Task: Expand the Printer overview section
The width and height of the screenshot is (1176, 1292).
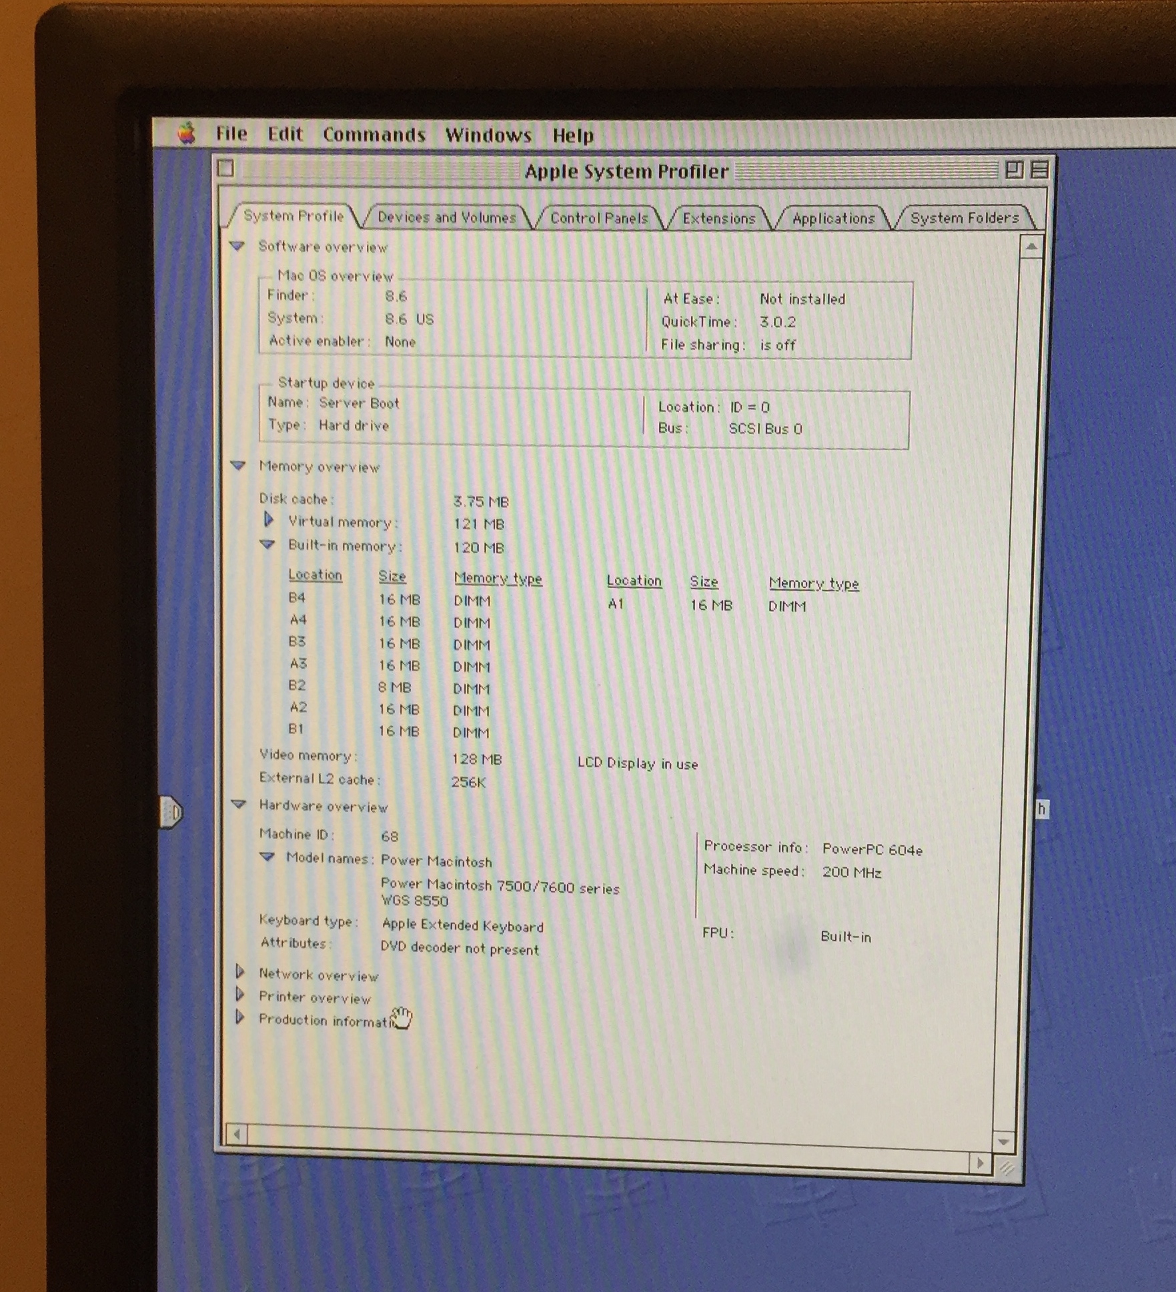Action: click(x=240, y=995)
